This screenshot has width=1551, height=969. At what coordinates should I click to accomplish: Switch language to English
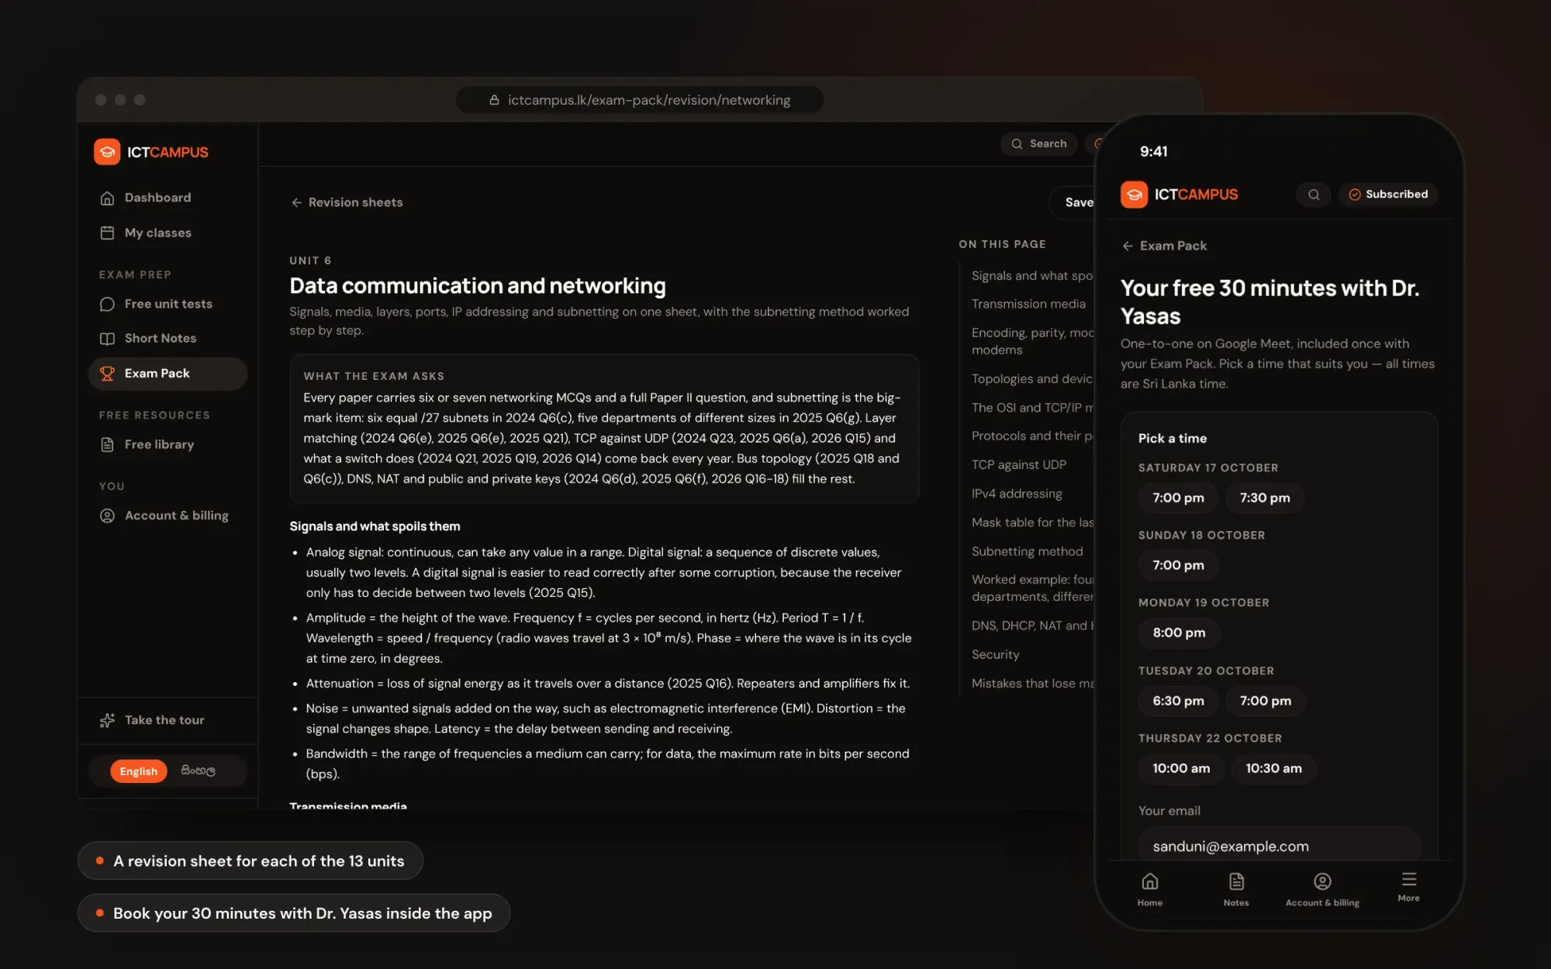(138, 771)
